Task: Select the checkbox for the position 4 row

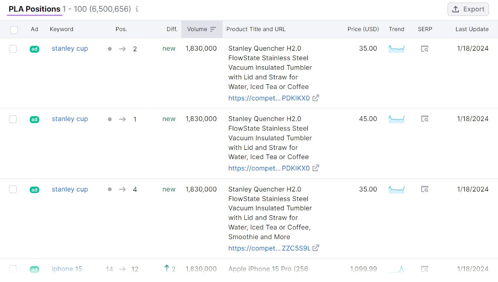Action: coord(13,189)
